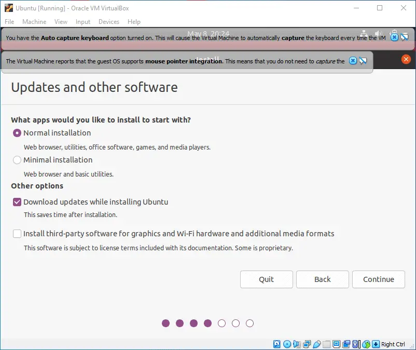Click the USB devices status icon
Screen dimensions: 416x350
[317, 344]
